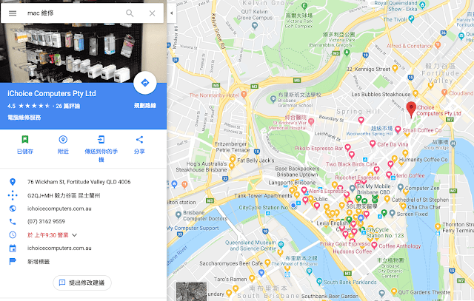The image size is (474, 301).
Task: Click phone number (07) 3162 9559
Action: click(46, 221)
